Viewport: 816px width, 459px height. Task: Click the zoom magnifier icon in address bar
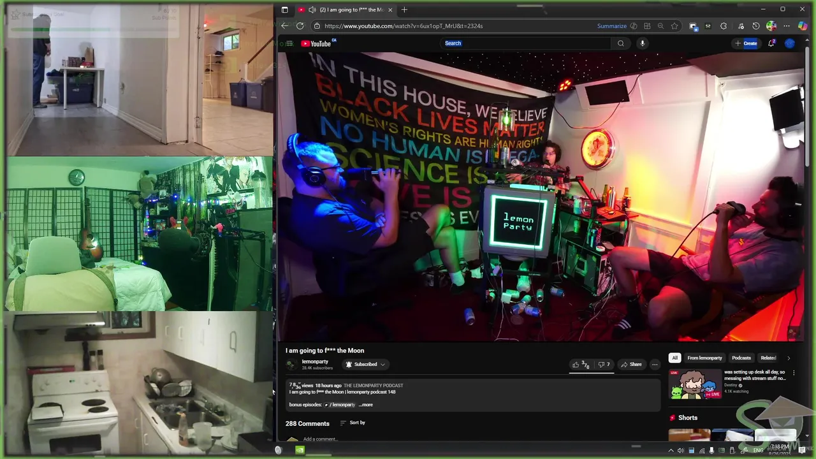click(x=660, y=26)
